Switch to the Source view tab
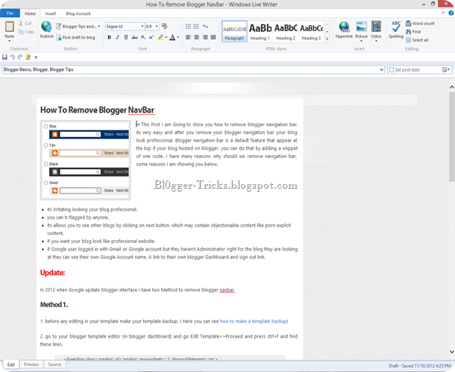Image resolution: width=455 pixels, height=372 pixels. pos(54,365)
